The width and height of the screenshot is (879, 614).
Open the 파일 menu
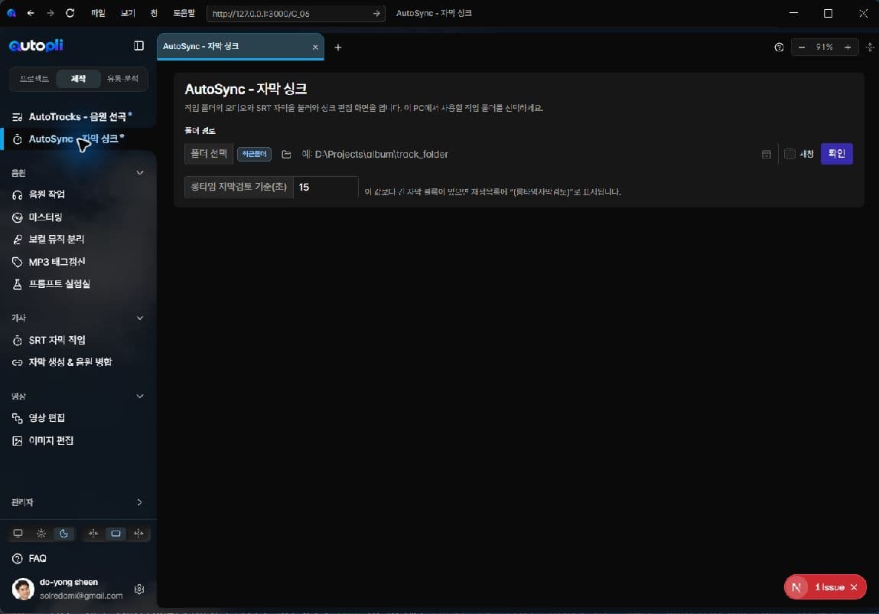[x=98, y=13]
